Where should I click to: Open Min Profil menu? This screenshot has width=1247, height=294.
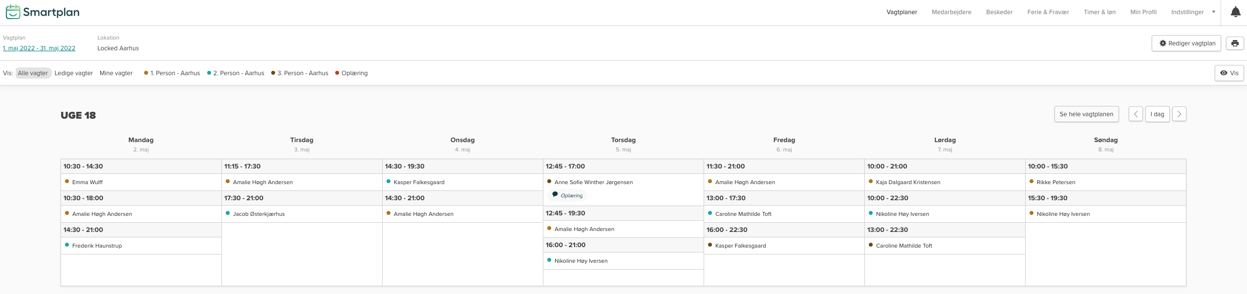[1143, 12]
